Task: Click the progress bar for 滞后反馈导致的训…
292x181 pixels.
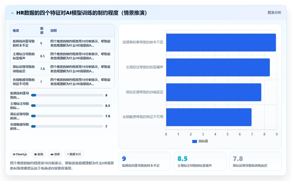Action: coord(67,116)
